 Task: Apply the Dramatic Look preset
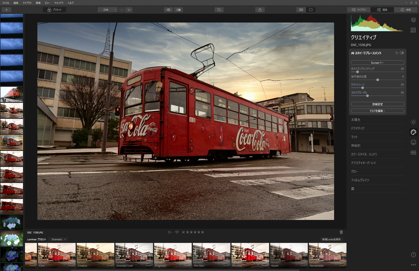pos(134,256)
